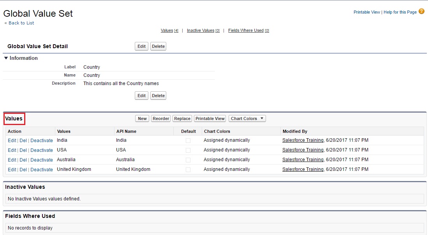Jump to Values [4] anchor link
Screen dimensions: 428x235
point(167,31)
